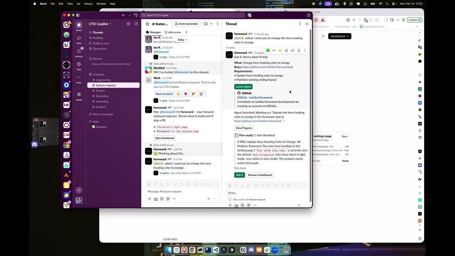Open Home in the Slack sidebar
Viewport: 455px width, 256px height.
(79, 26)
